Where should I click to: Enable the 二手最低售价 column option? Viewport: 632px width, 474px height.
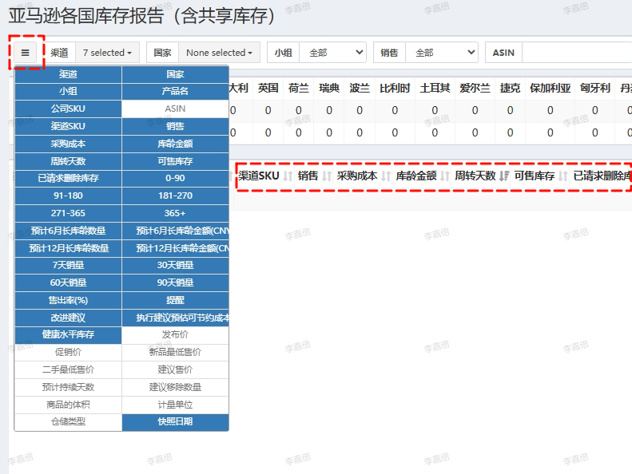68,369
